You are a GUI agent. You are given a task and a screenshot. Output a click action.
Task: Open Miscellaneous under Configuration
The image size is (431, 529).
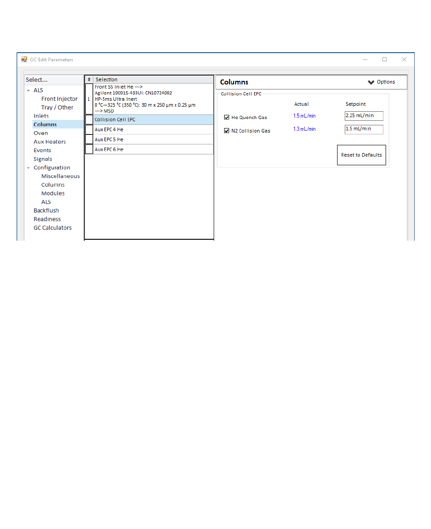tap(61, 176)
